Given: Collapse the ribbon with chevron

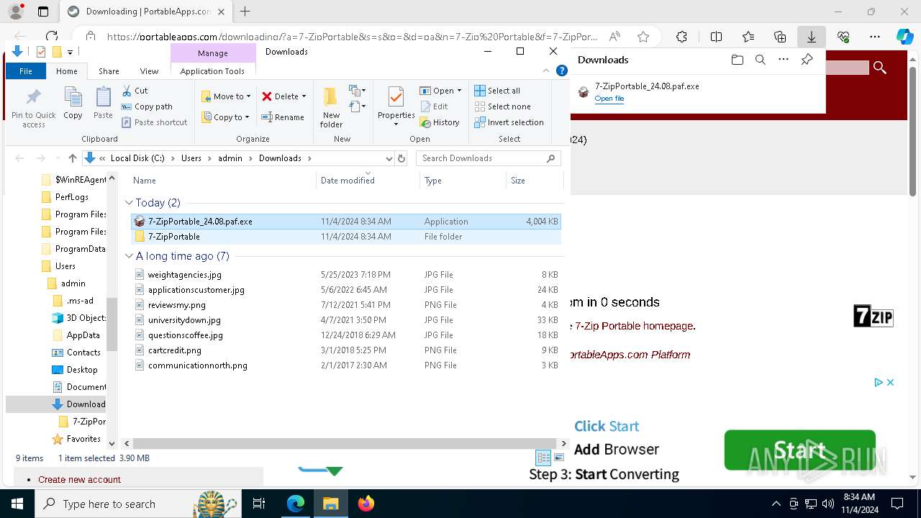Looking at the screenshot, I should coord(548,71).
